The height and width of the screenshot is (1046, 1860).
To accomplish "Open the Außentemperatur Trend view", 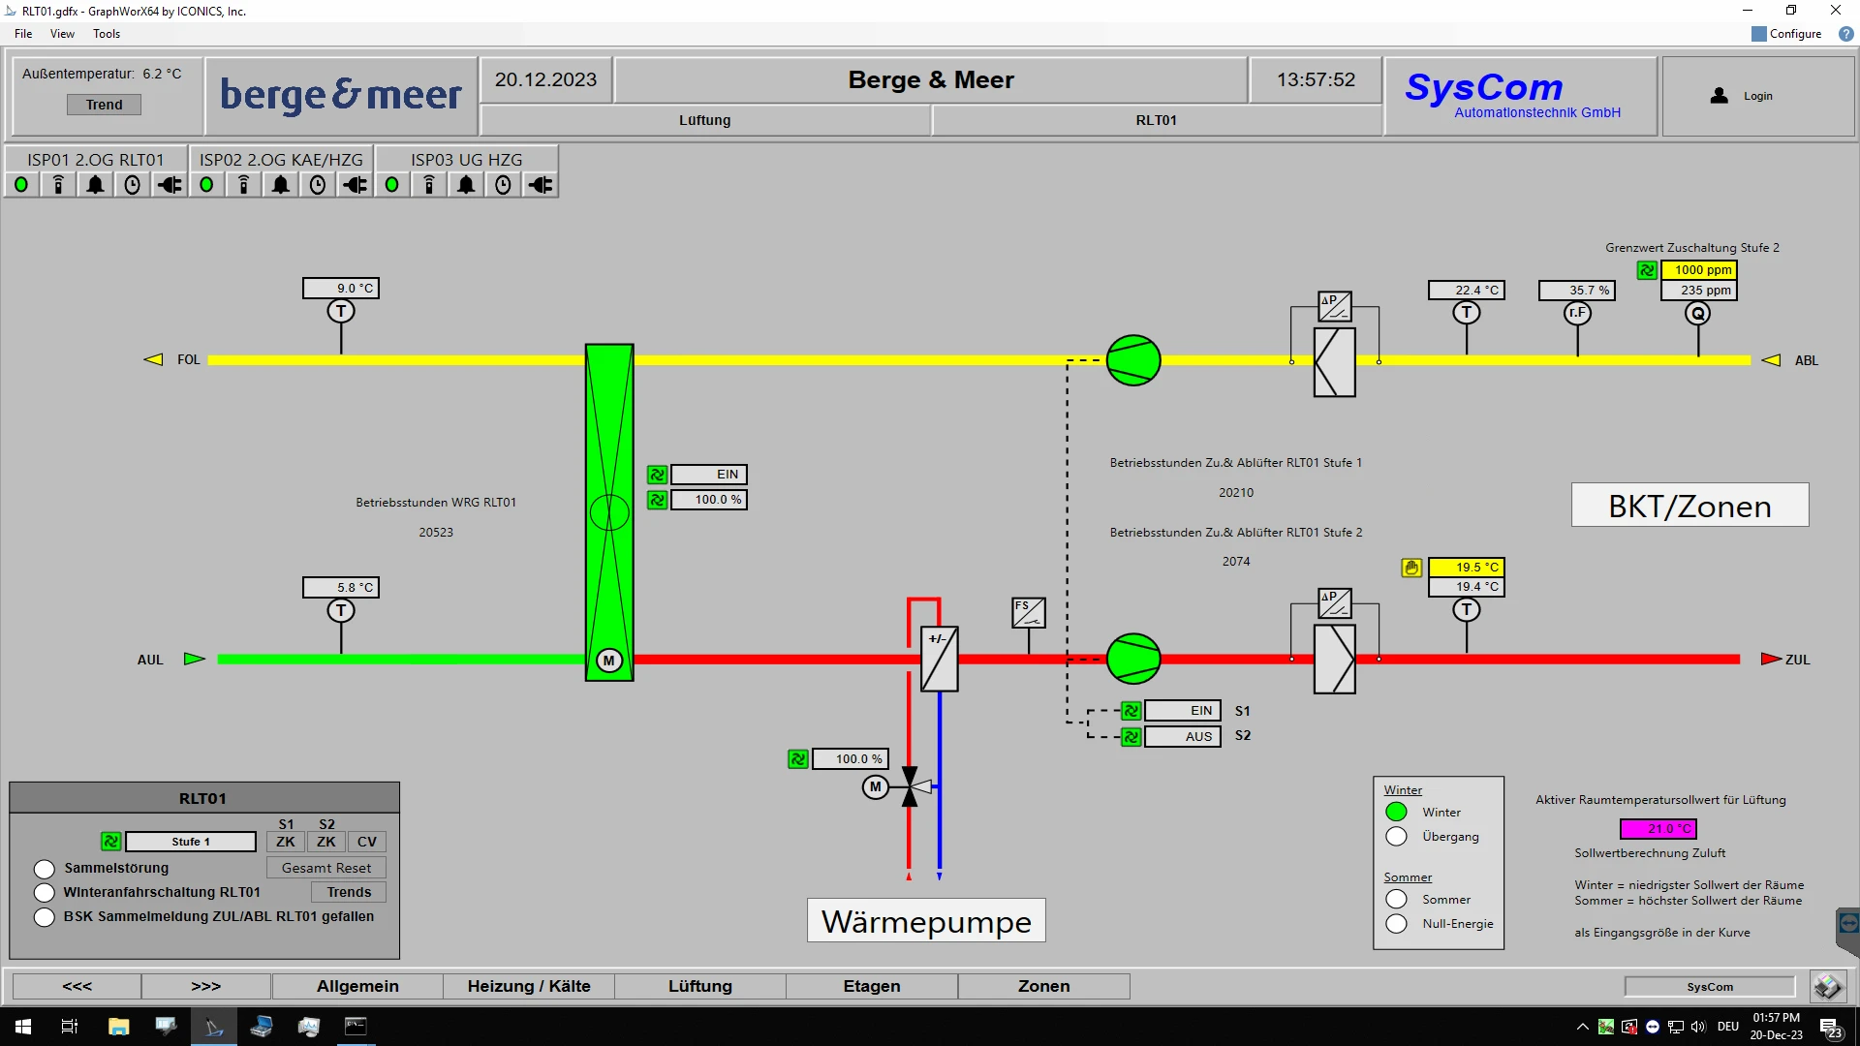I will pos(104,104).
